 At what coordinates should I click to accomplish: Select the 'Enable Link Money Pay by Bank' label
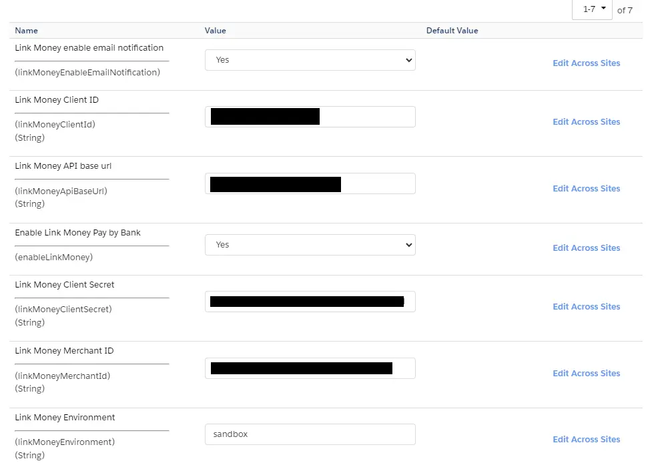(x=78, y=233)
